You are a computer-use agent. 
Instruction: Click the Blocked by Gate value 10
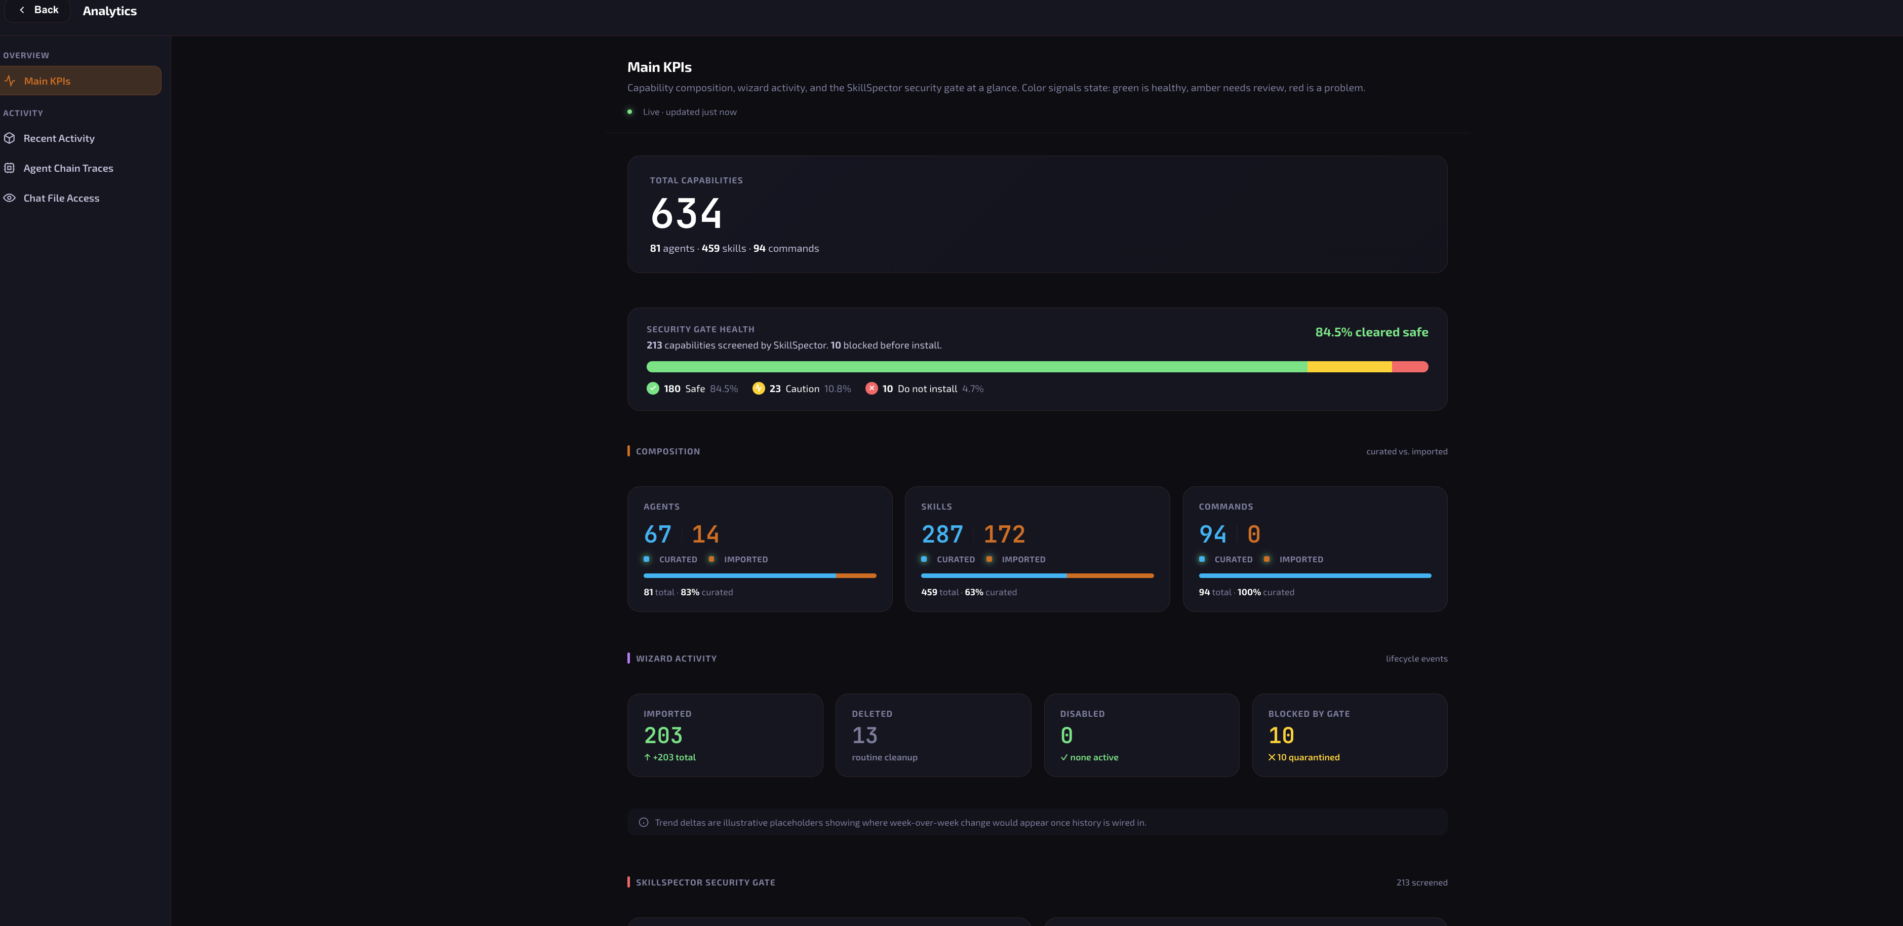click(x=1281, y=736)
